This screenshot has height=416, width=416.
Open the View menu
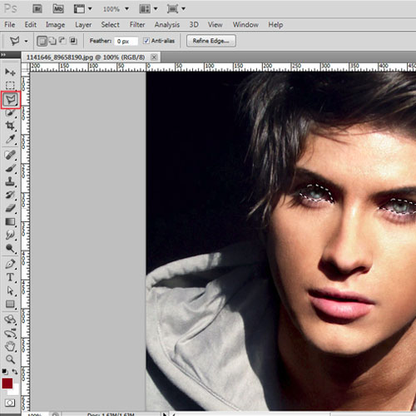(215, 25)
